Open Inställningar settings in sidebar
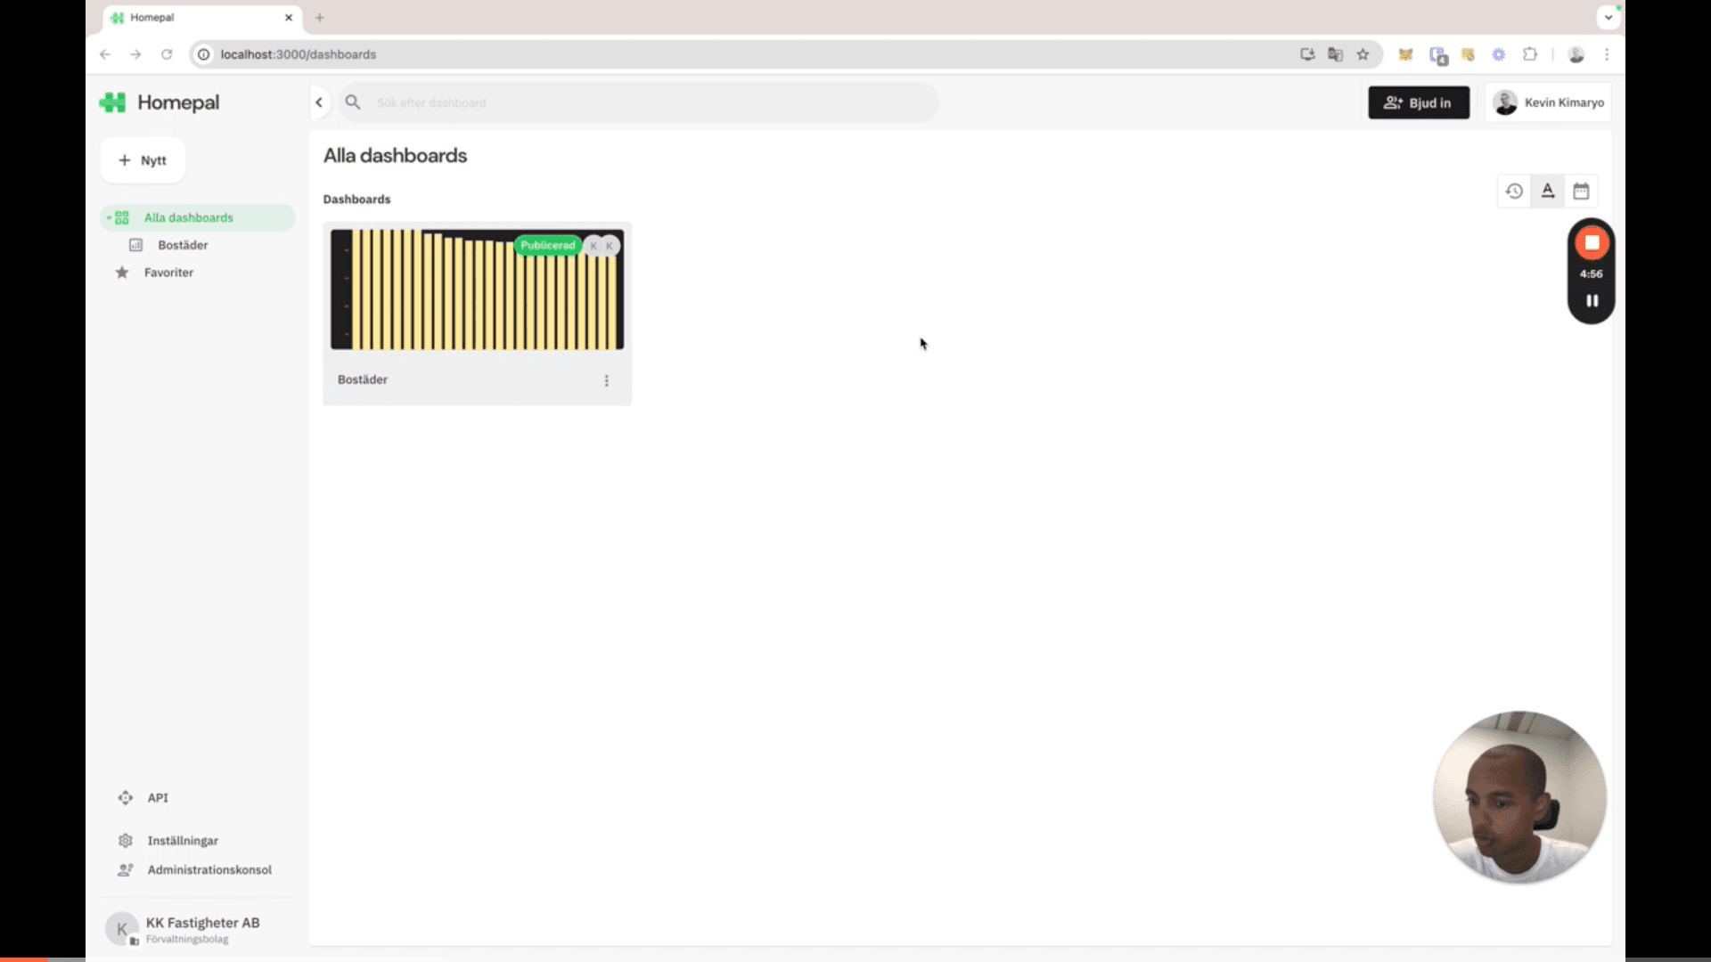The image size is (1711, 962). tap(183, 840)
